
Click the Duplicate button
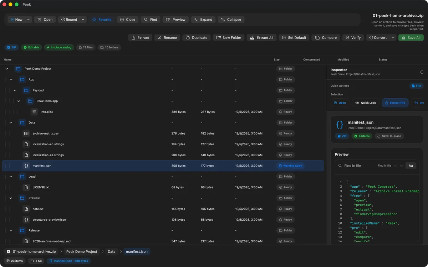coord(197,37)
